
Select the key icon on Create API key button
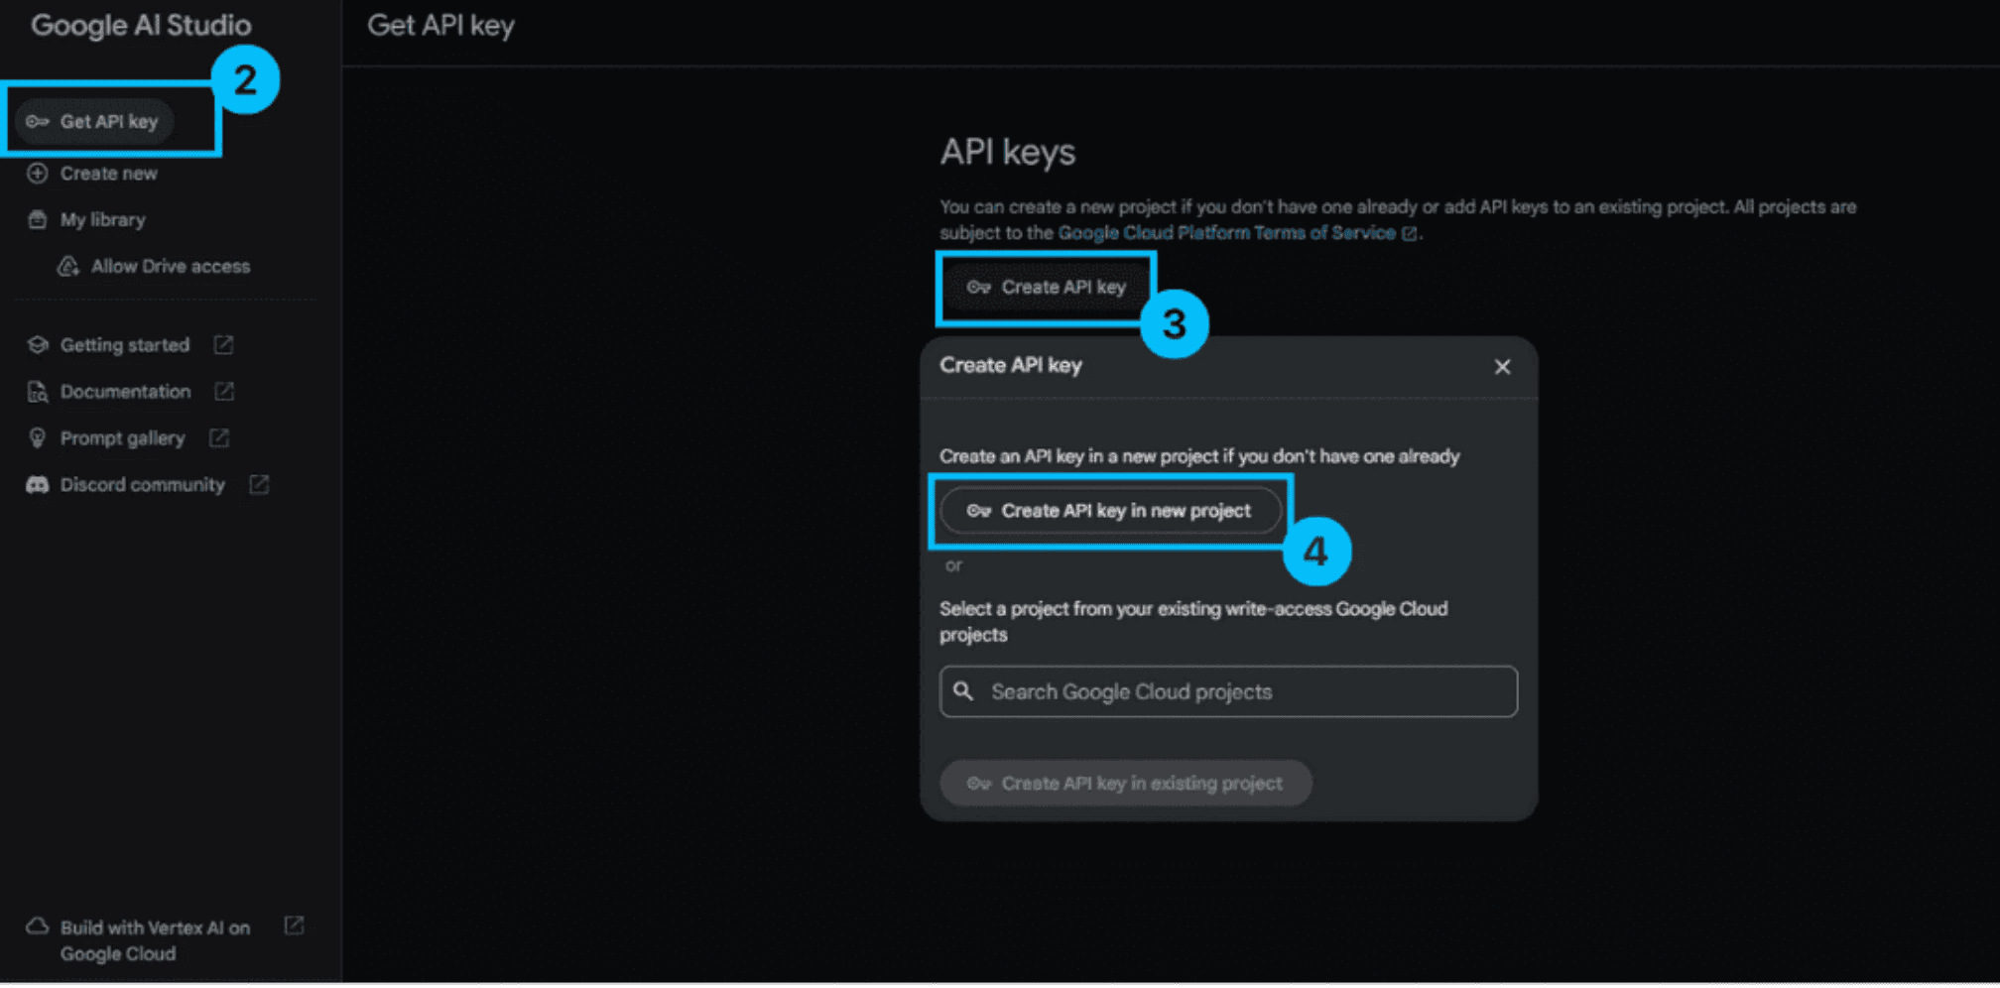point(979,288)
